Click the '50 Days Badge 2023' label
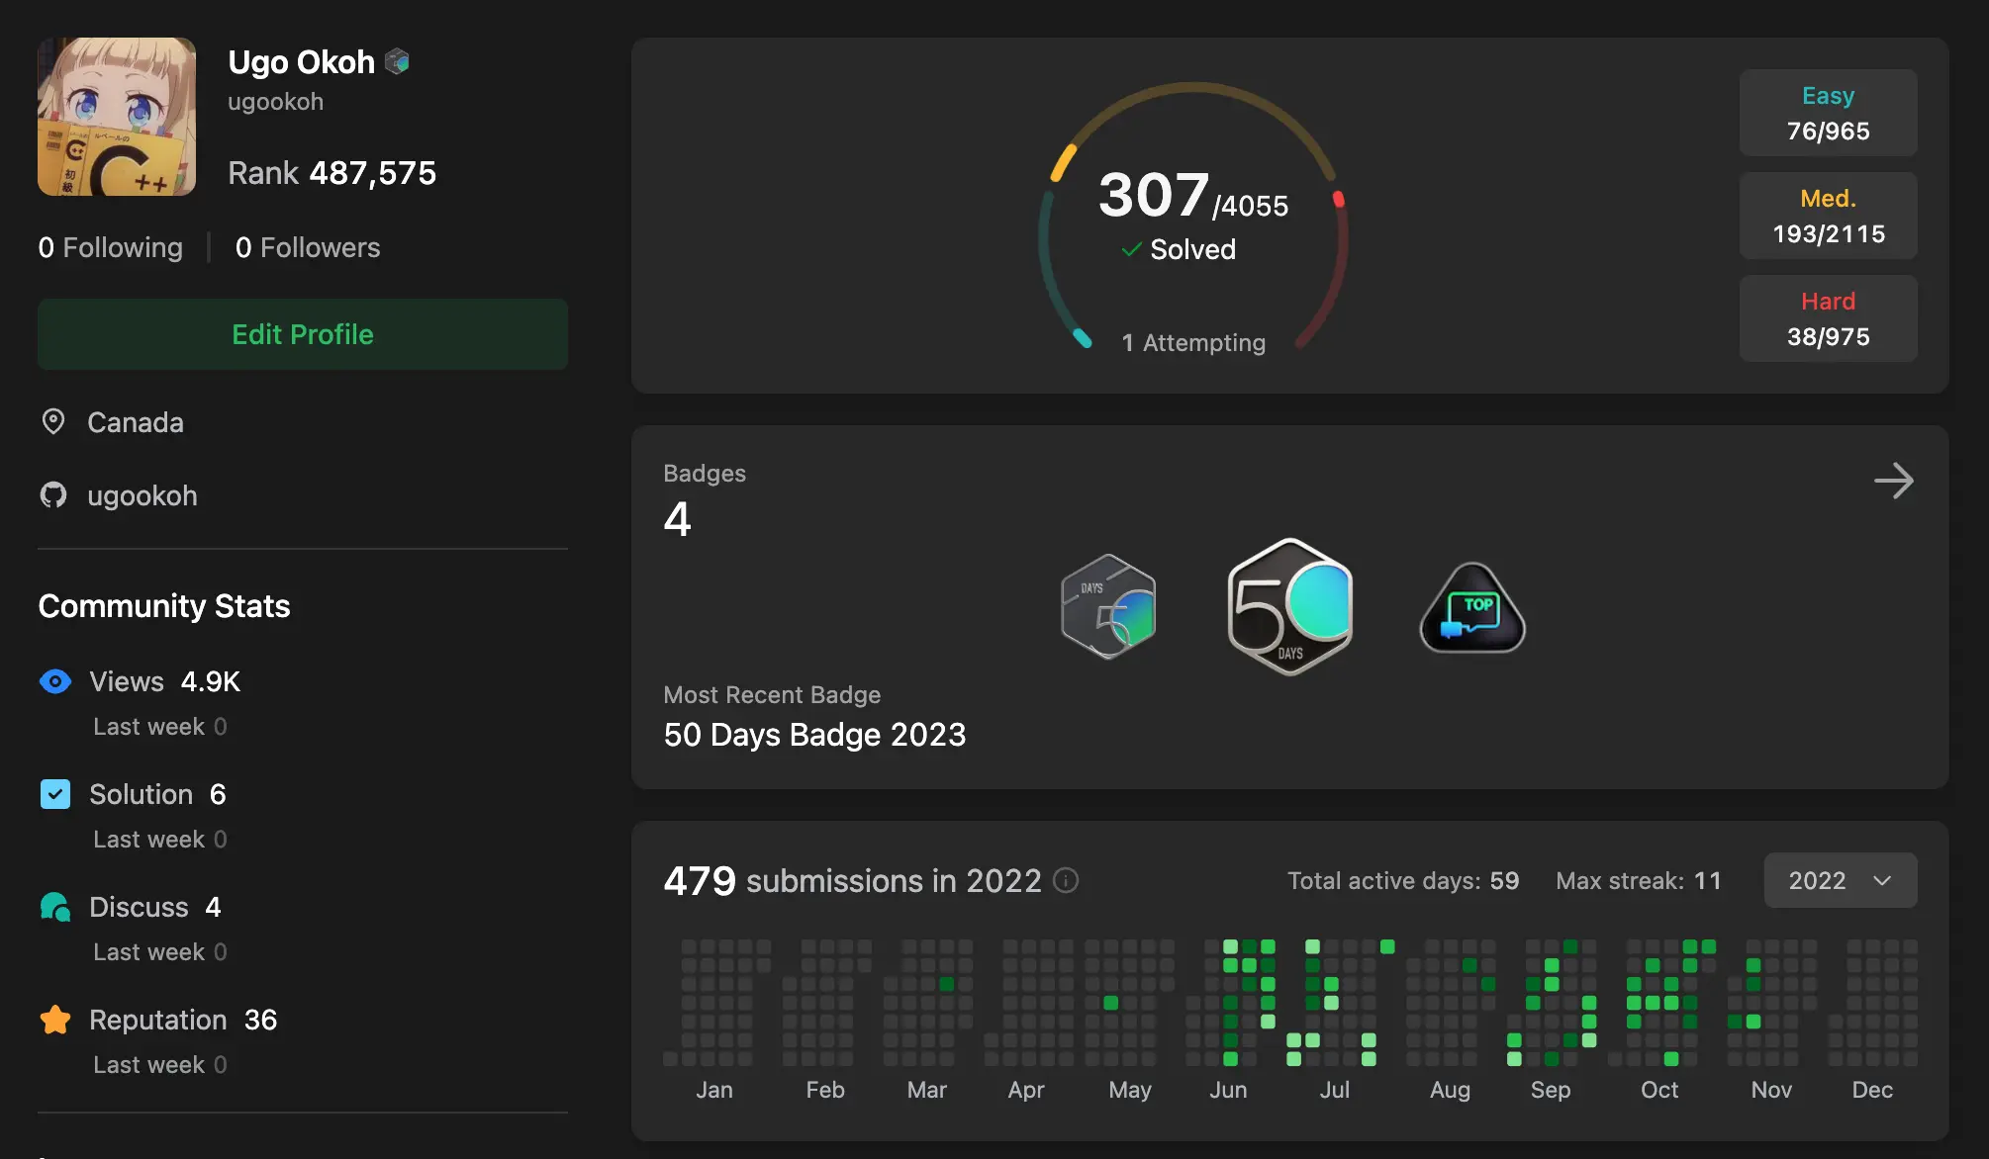The width and height of the screenshot is (1989, 1159). point(814,735)
